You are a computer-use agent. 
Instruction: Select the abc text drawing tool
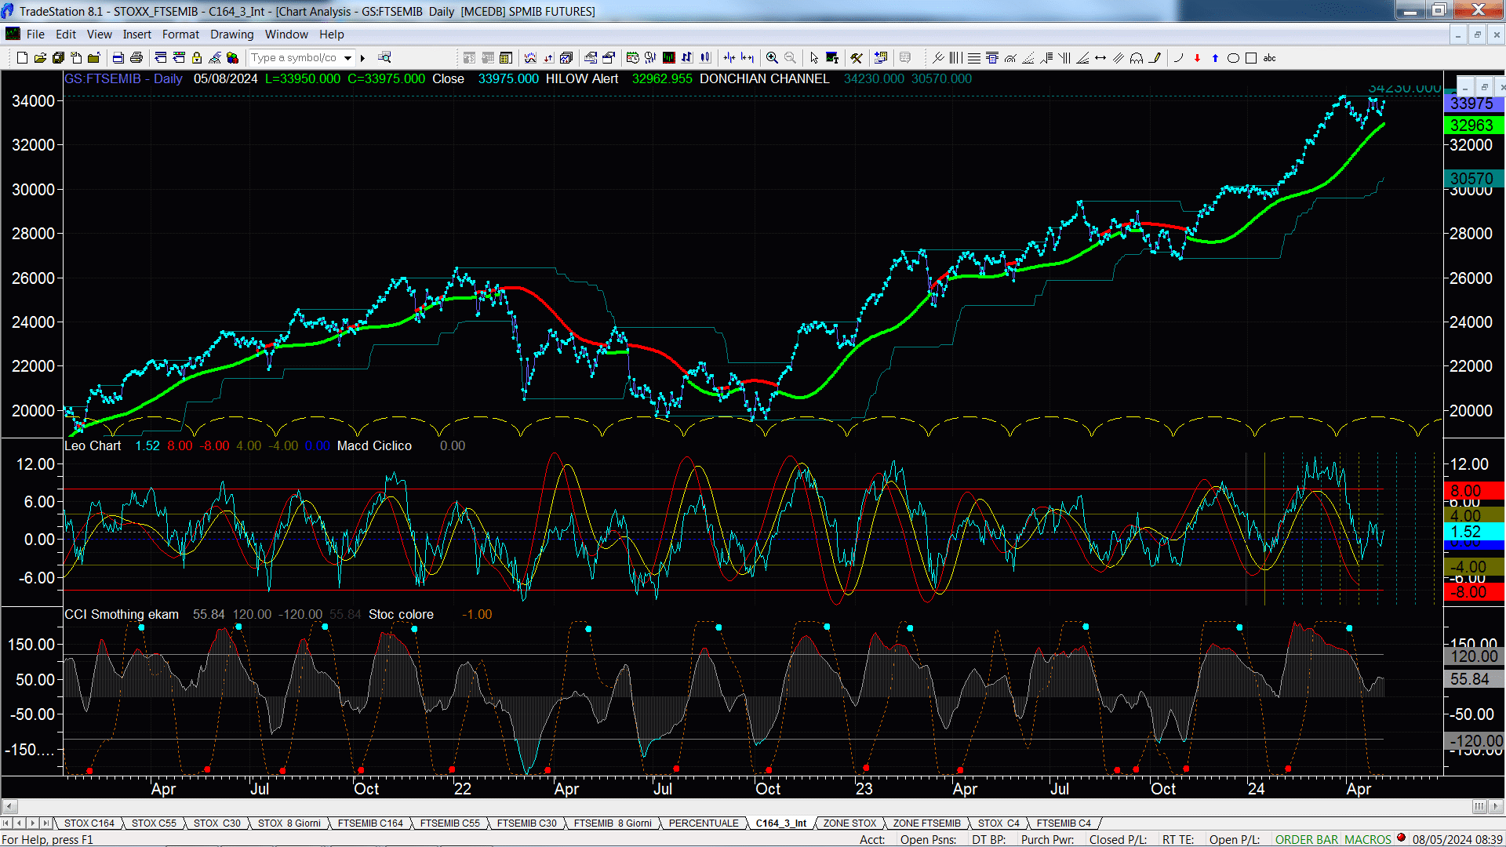[x=1270, y=58]
